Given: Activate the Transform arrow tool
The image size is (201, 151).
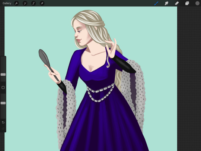Looking at the screenshot, I should [42, 3].
